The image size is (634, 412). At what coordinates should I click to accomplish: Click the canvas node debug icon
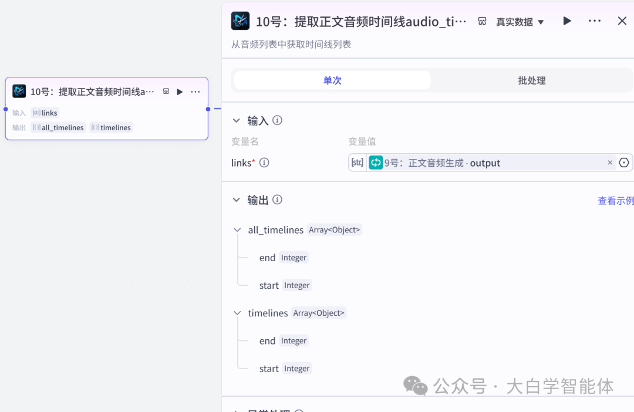[166, 92]
